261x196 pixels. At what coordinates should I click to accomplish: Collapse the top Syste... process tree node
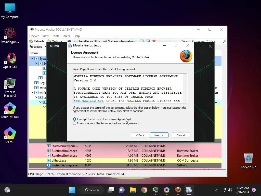tap(32, 58)
